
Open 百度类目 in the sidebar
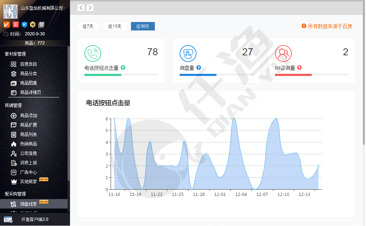click(28, 64)
